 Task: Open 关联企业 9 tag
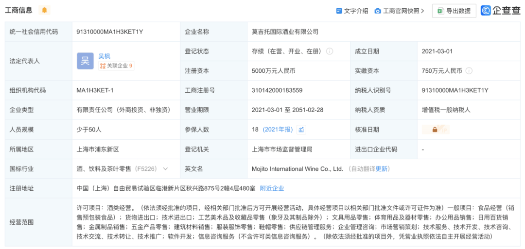pos(116,66)
